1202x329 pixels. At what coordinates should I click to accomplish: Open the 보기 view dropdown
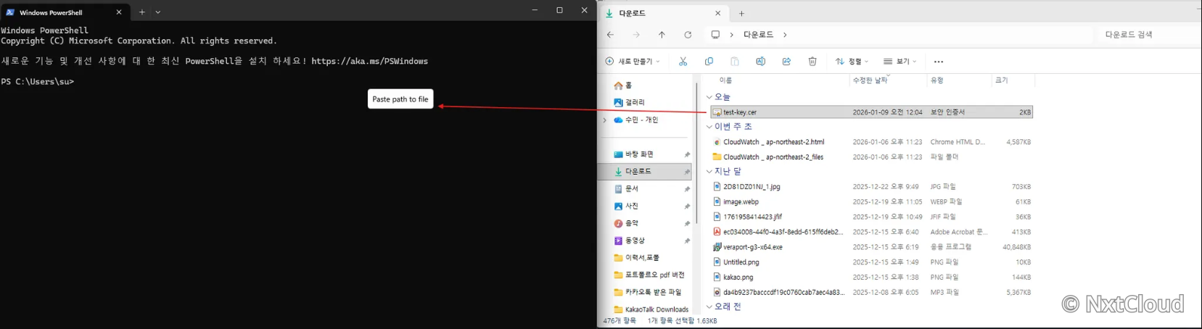[900, 62]
